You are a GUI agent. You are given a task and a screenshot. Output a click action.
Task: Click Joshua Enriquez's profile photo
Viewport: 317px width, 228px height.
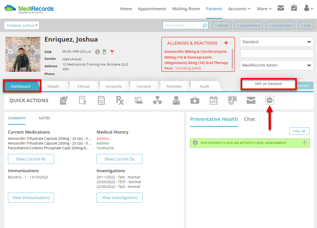(x=23, y=54)
